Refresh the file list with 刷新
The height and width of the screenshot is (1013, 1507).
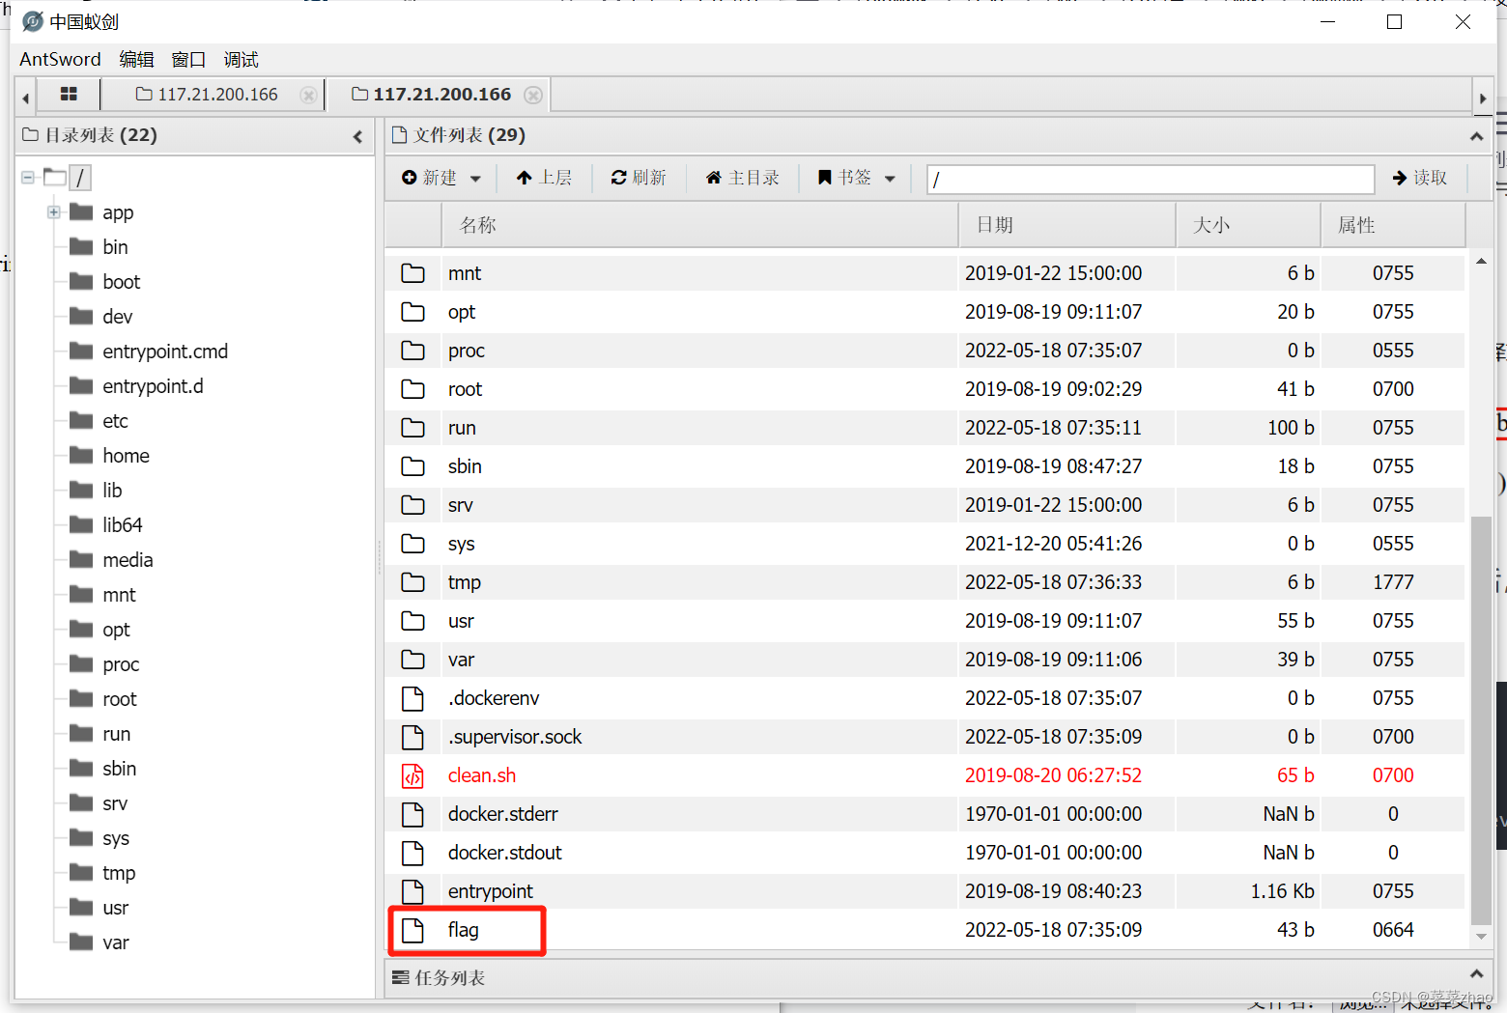click(x=639, y=178)
